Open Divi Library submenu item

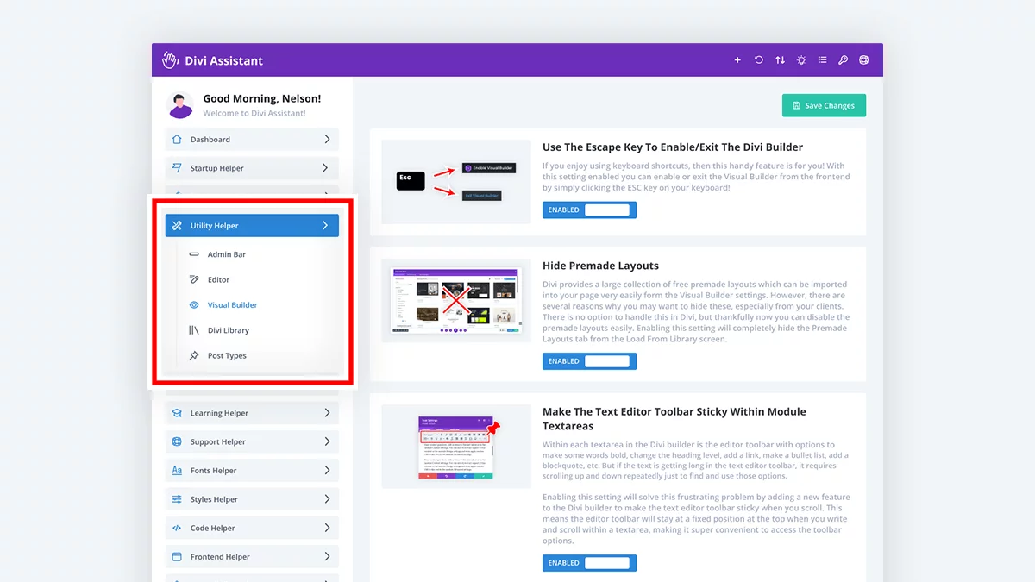[229, 330]
